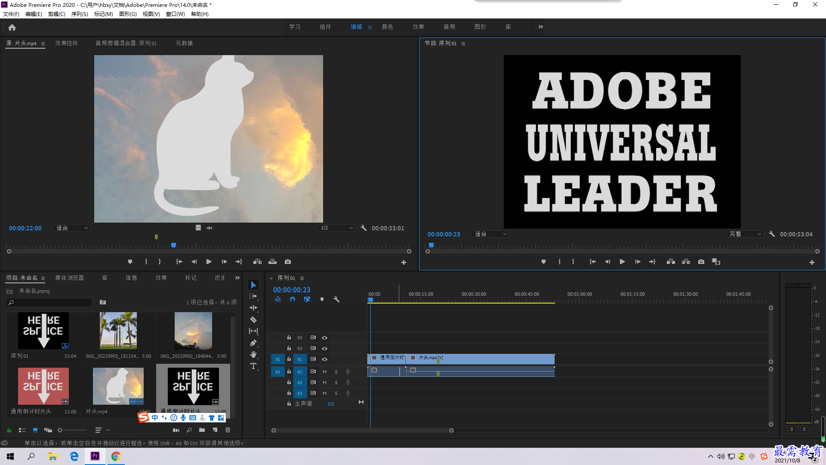Add marker in timeline header

tap(322, 299)
